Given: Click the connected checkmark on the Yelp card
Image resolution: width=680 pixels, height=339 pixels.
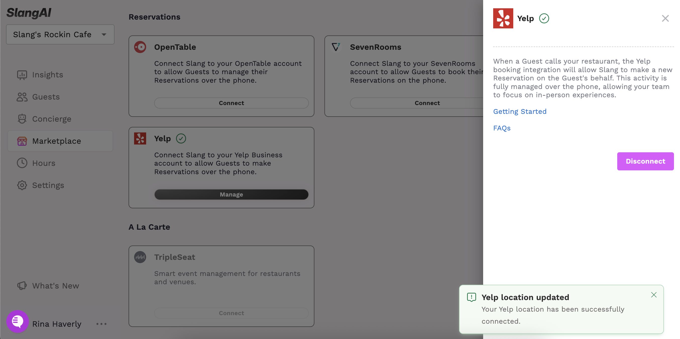Looking at the screenshot, I should pos(181,138).
